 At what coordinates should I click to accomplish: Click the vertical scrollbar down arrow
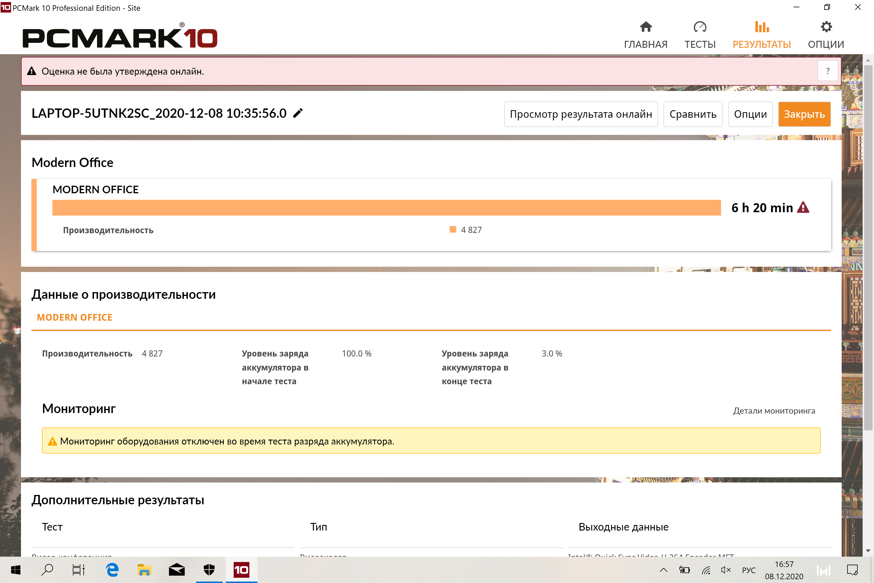click(x=868, y=551)
